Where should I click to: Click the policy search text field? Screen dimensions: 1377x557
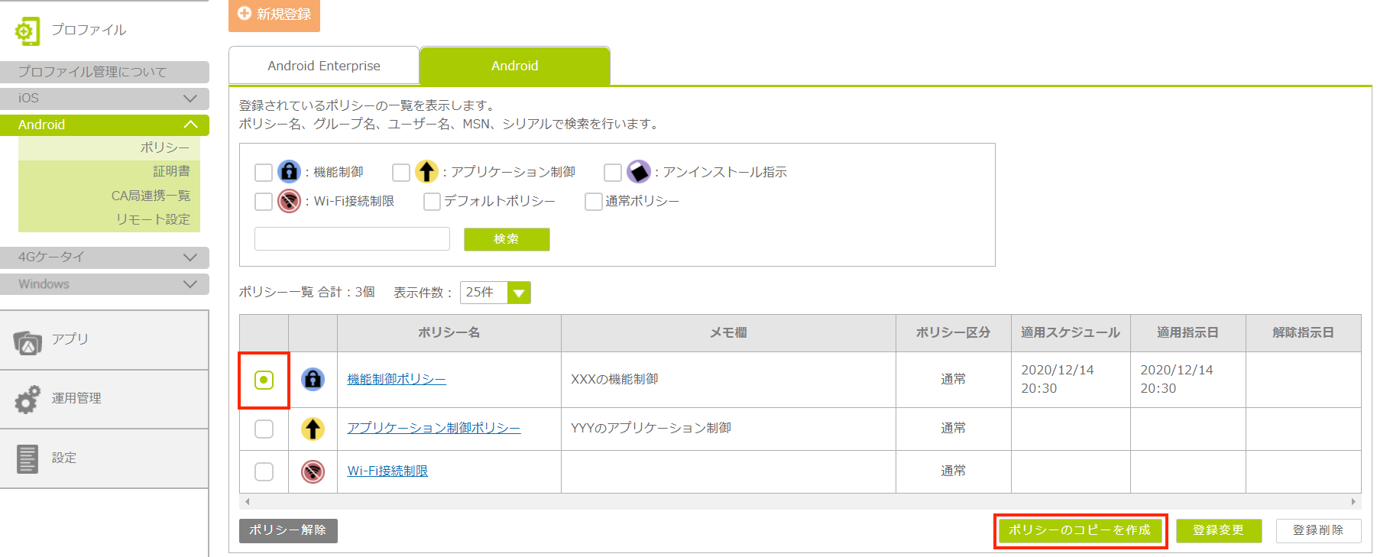[352, 239]
